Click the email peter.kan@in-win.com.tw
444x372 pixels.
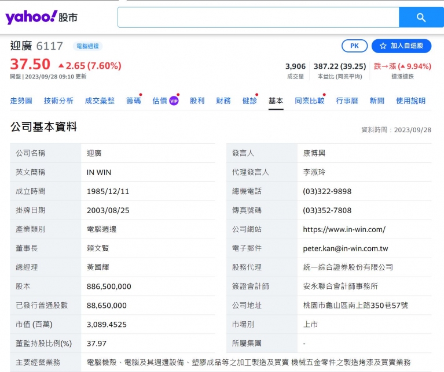click(346, 248)
